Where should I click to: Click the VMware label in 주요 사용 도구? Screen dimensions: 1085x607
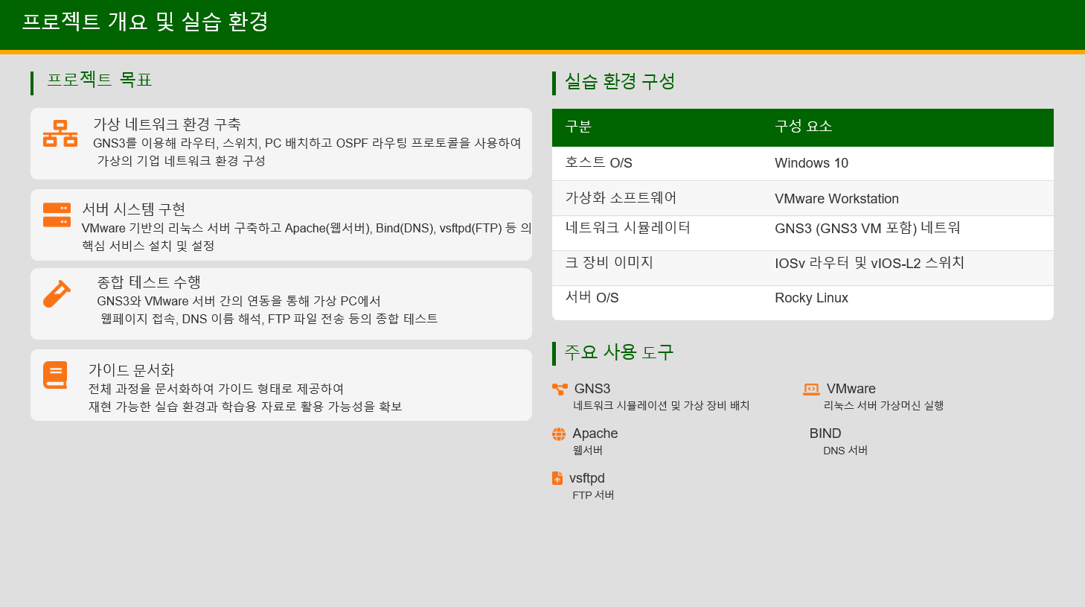pos(851,388)
